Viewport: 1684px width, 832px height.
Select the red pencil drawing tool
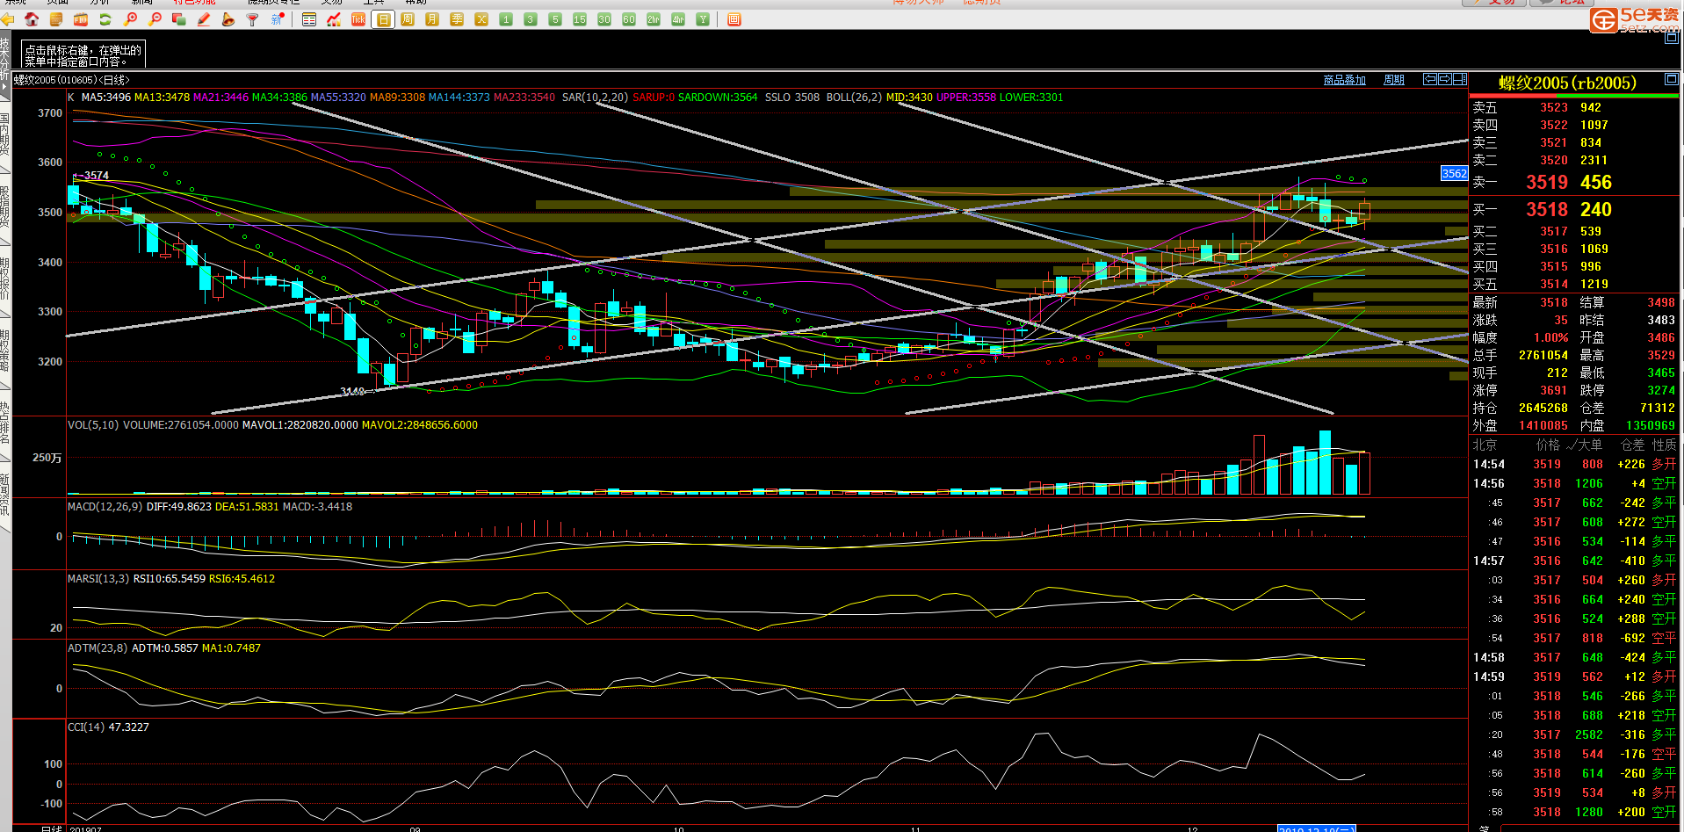204,19
